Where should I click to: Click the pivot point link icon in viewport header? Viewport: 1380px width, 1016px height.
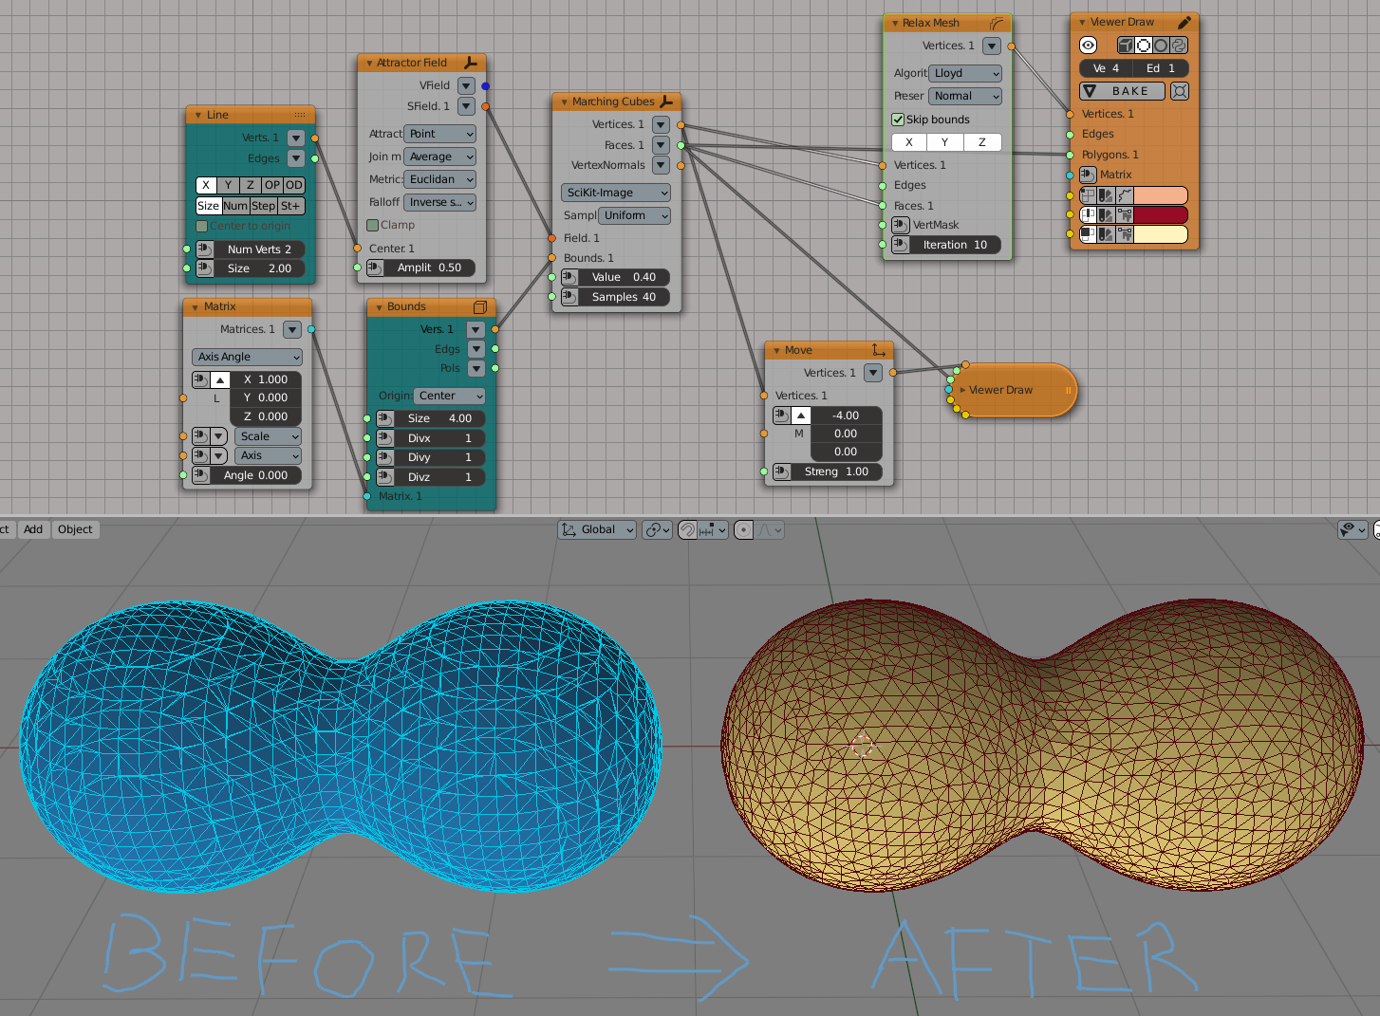(x=656, y=530)
